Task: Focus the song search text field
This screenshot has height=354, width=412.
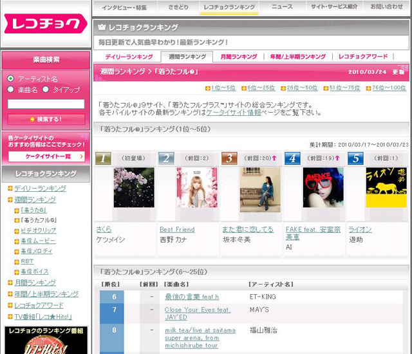Action: pos(46,104)
